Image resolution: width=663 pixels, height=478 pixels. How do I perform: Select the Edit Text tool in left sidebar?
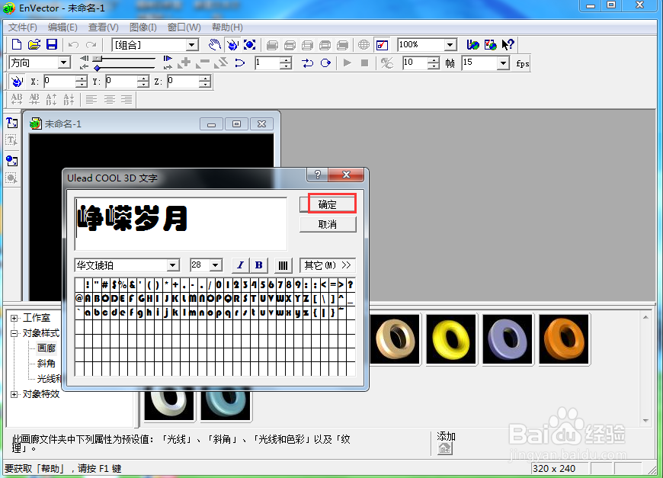click(x=12, y=140)
